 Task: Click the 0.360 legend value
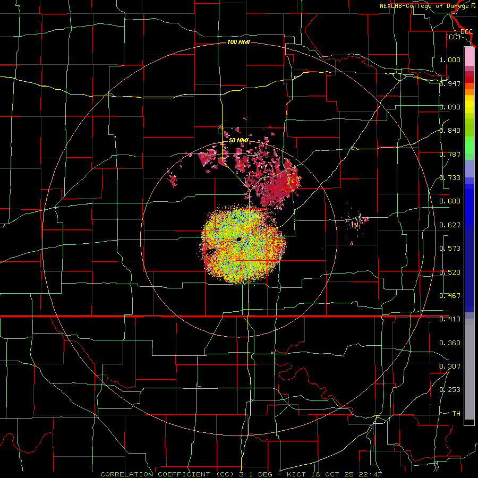[x=450, y=343]
